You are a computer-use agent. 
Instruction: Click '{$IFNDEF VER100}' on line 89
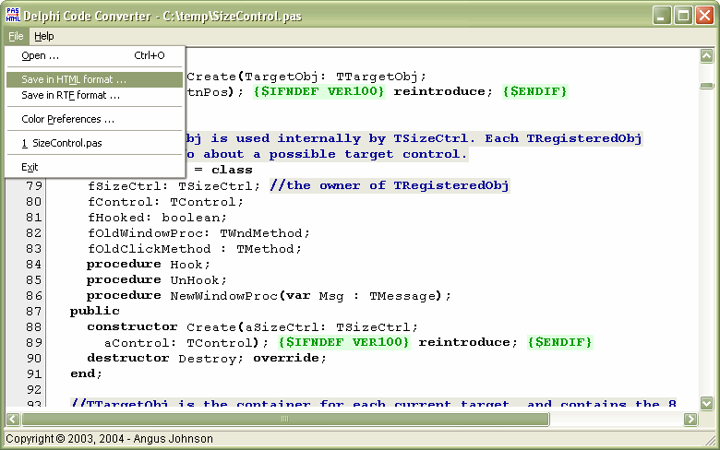click(343, 342)
